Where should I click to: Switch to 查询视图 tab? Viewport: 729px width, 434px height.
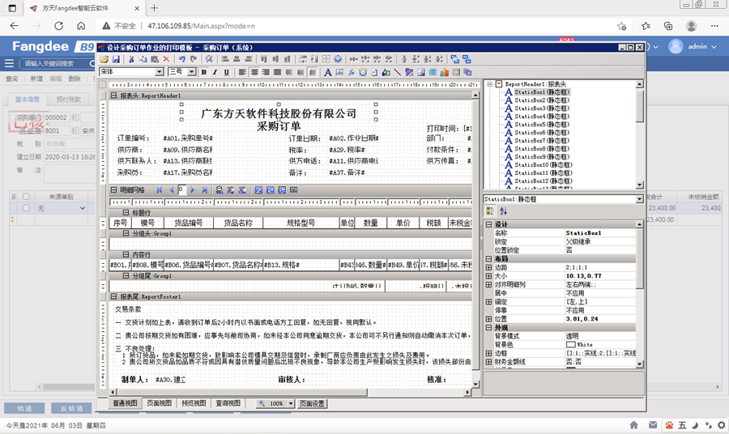228,403
